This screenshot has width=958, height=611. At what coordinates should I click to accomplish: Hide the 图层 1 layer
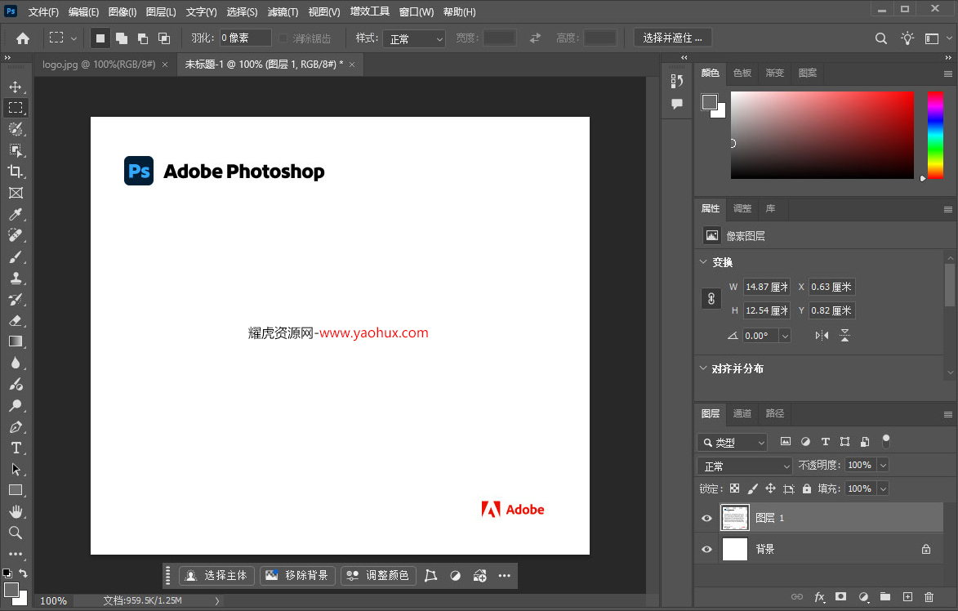pyautogui.click(x=706, y=517)
